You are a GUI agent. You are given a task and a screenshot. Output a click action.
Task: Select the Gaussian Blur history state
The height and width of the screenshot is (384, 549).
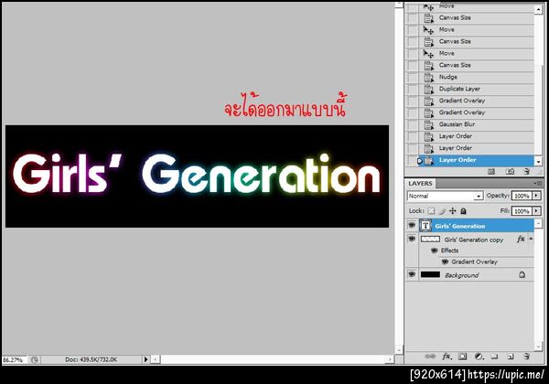click(476, 124)
